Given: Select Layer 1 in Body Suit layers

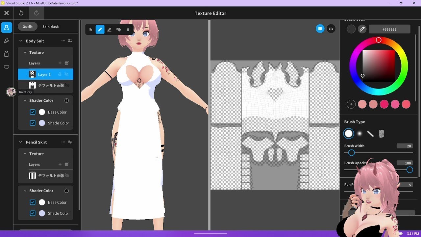Looking at the screenshot, I should point(45,74).
